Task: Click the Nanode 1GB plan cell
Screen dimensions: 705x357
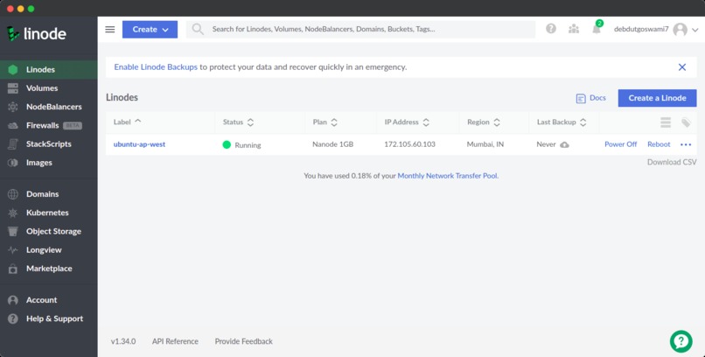Action: 332,144
